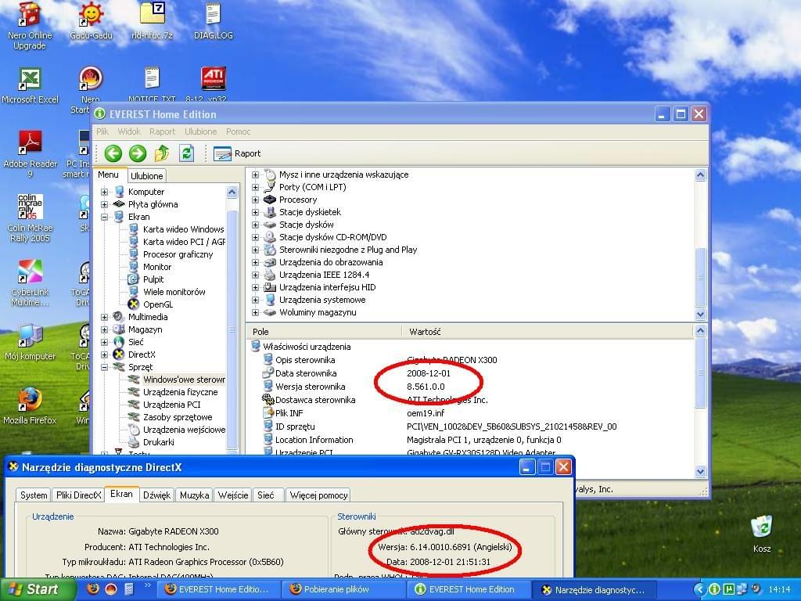Expand the Komputer tree node

[x=104, y=192]
